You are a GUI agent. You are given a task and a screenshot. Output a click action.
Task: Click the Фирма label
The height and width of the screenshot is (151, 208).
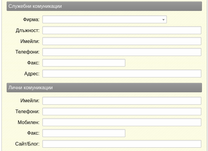point(31,19)
